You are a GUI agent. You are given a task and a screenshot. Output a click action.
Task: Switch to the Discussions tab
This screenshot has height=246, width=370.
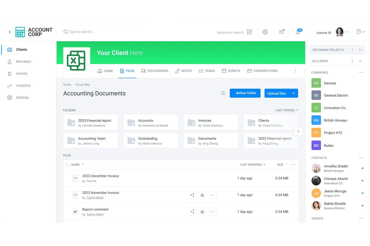coord(155,71)
